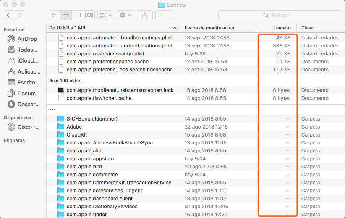Switch to list view

pos(65,15)
